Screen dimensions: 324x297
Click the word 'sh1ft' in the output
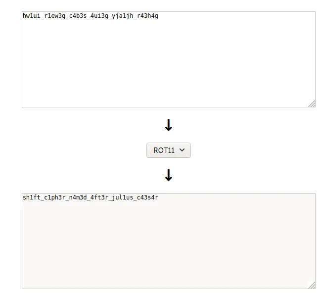coord(32,198)
